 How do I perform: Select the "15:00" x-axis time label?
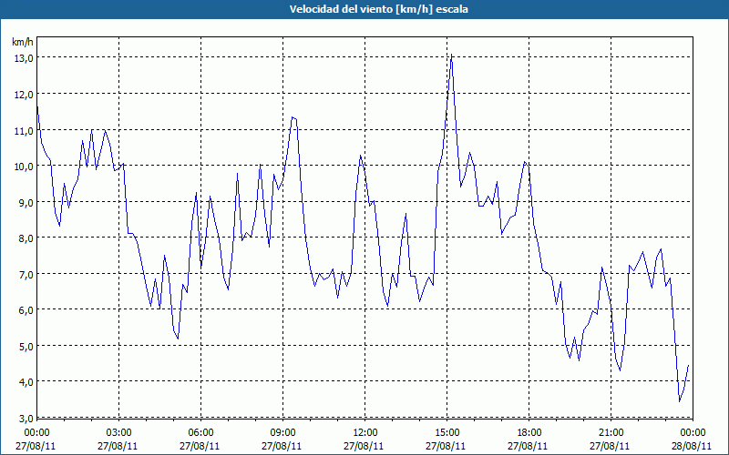pos(446,433)
